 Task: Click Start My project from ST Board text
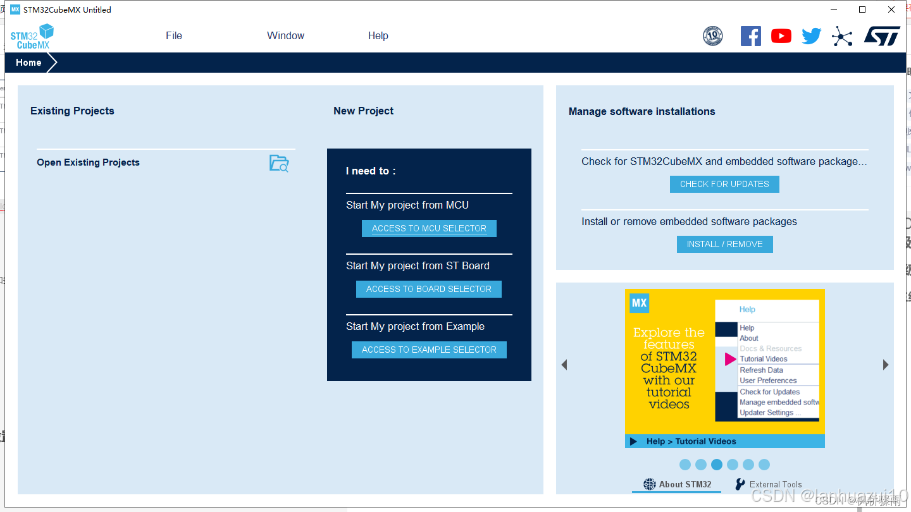click(418, 265)
